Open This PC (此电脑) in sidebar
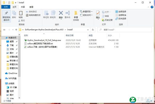 point(10,83)
